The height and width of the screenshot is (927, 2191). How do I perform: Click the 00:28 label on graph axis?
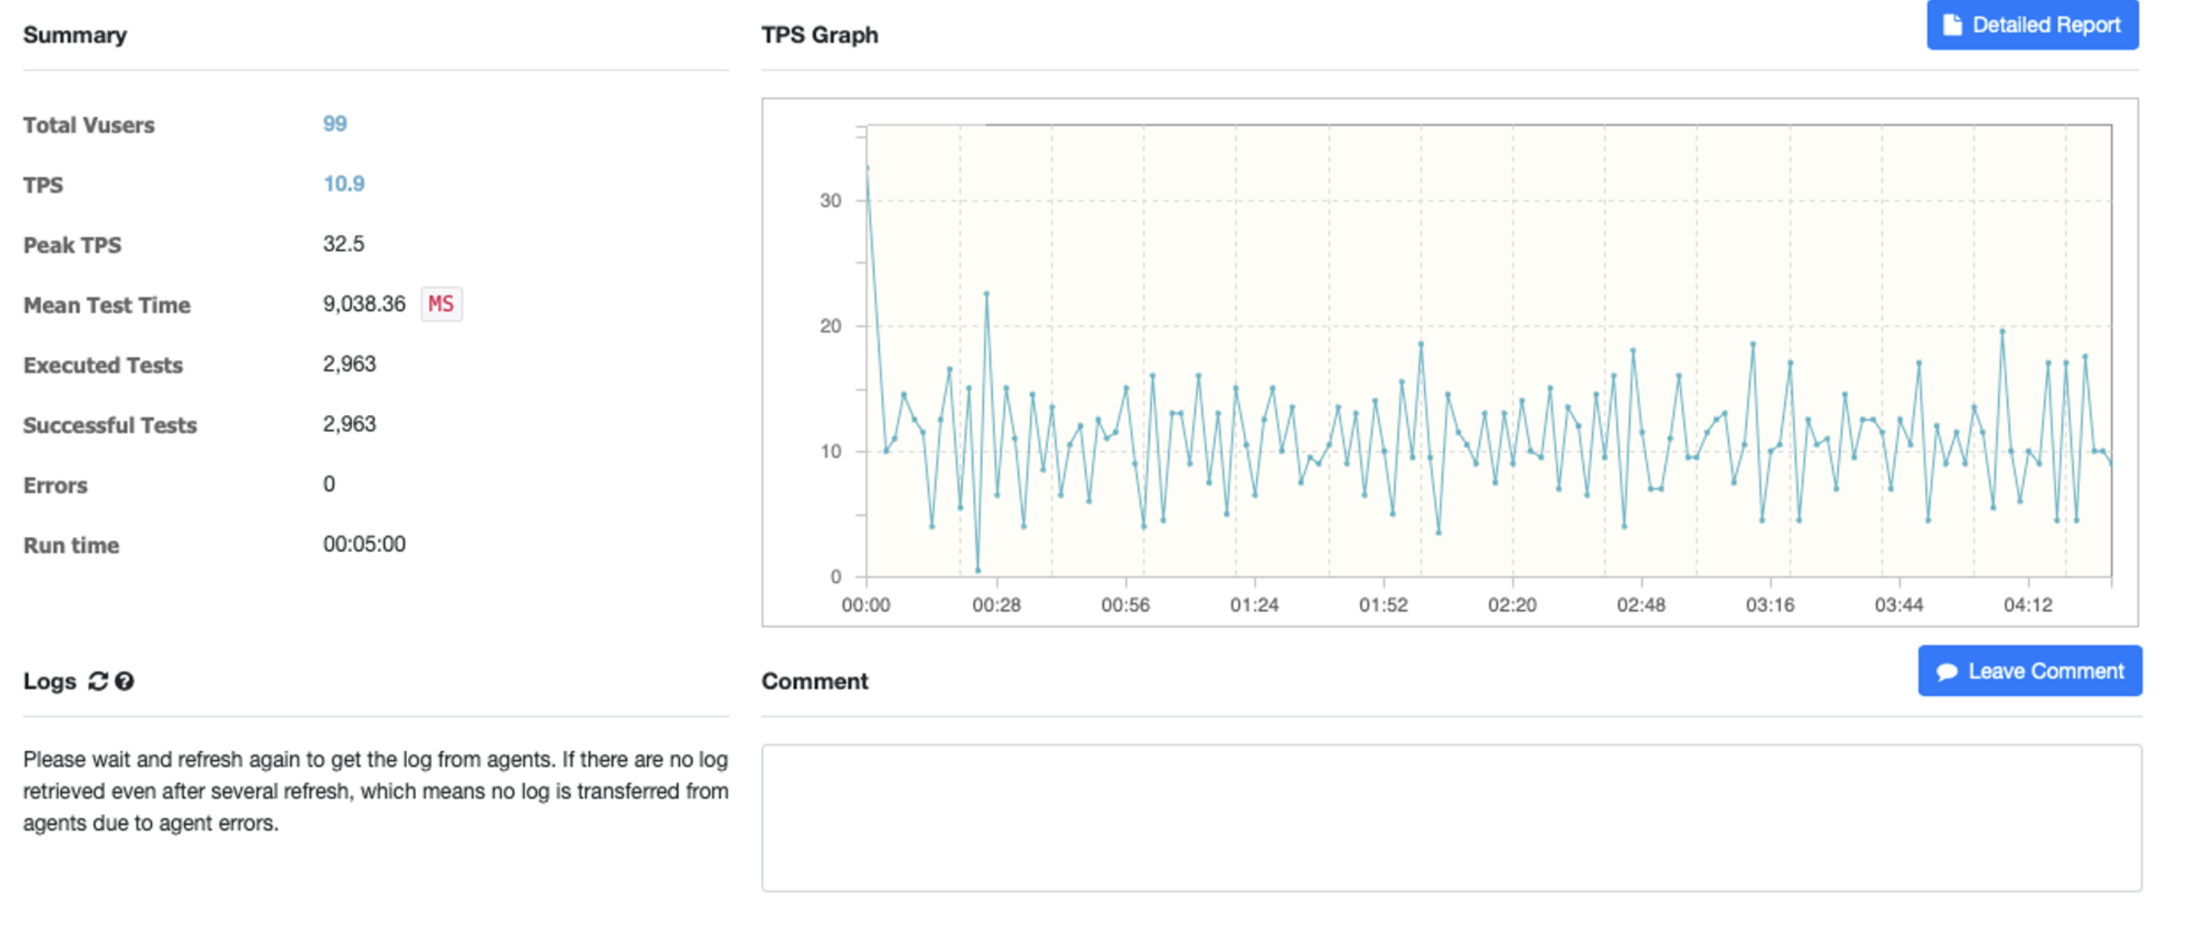pos(996,605)
